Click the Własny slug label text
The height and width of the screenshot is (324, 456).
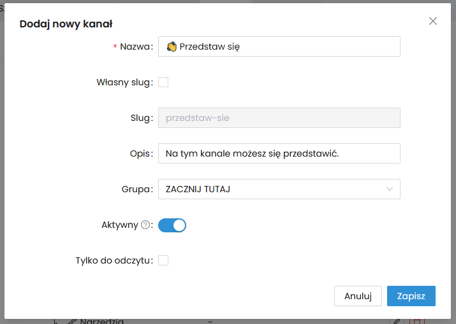[123, 82]
